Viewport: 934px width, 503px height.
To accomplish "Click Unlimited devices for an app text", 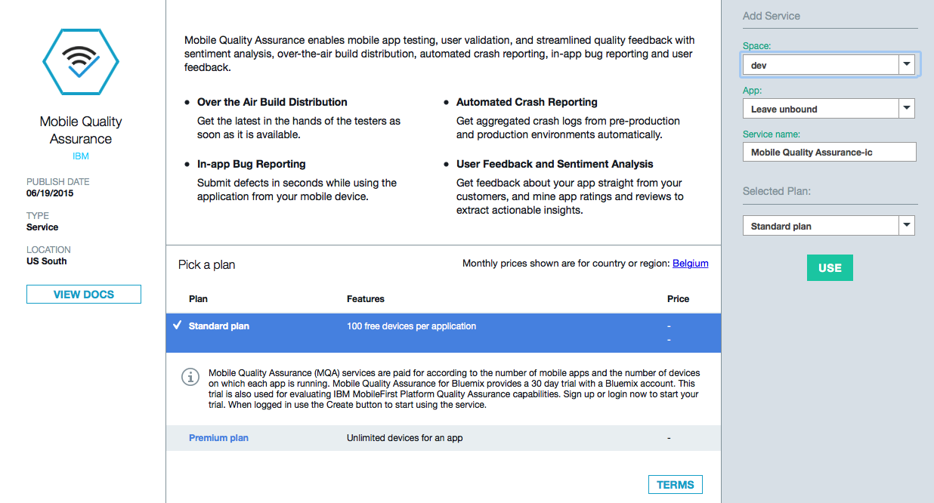I will (404, 438).
